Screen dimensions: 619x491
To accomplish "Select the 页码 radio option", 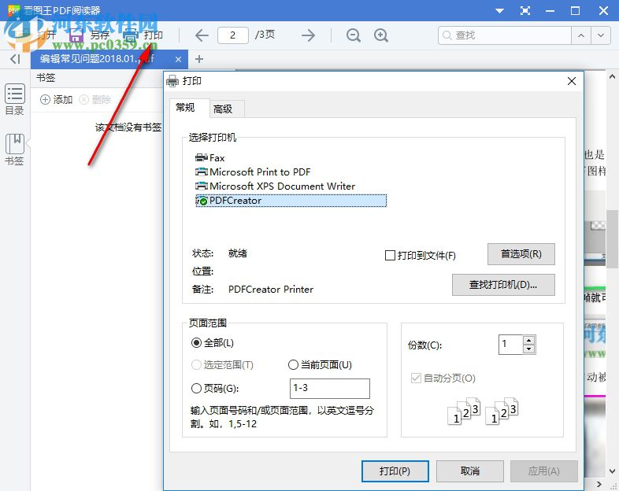I will 196,389.
